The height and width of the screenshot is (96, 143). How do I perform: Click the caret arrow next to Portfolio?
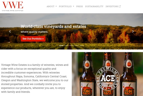(73, 6)
